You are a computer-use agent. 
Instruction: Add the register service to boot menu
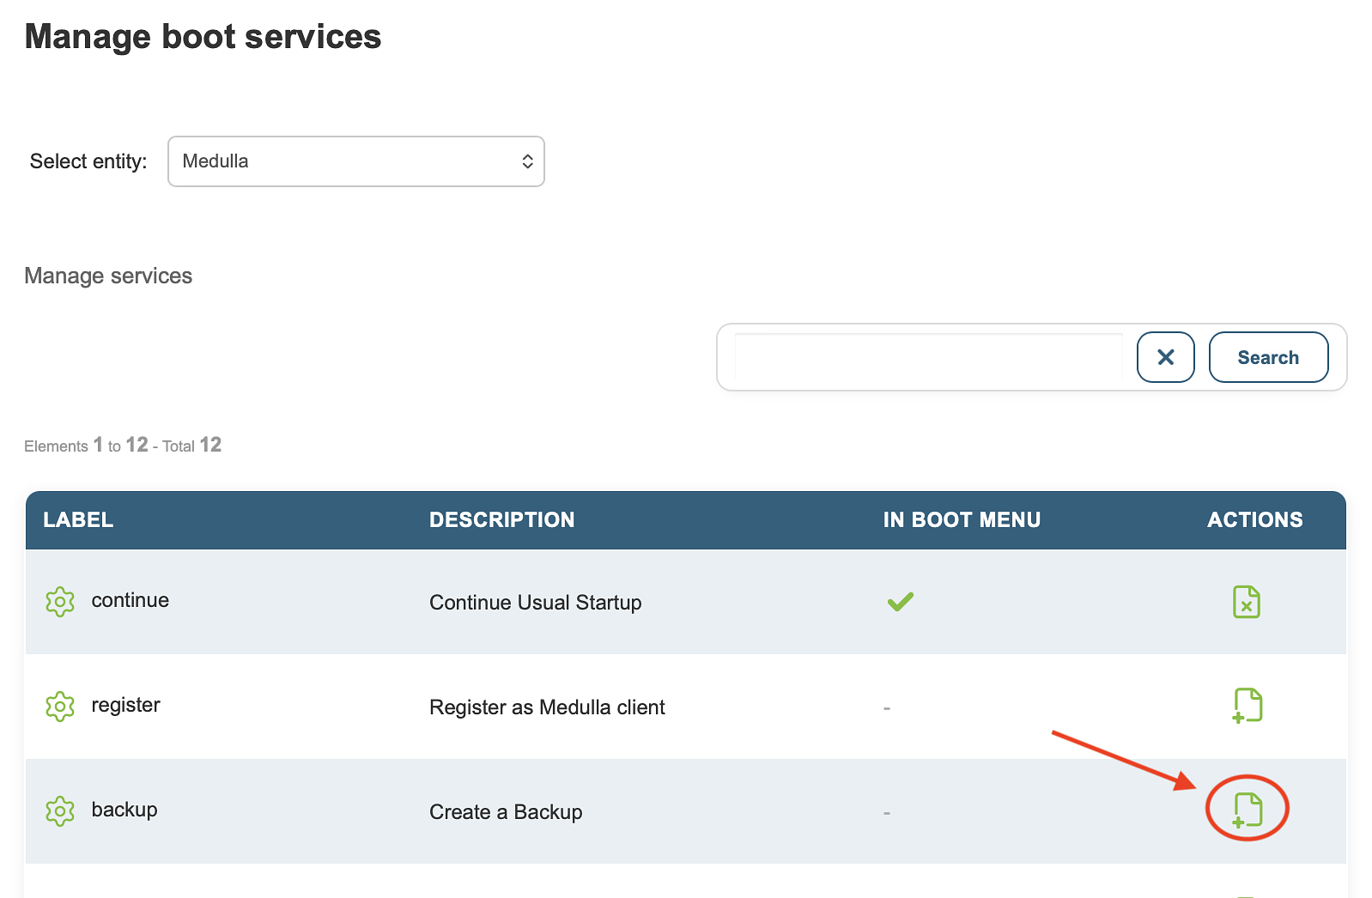(x=1248, y=706)
